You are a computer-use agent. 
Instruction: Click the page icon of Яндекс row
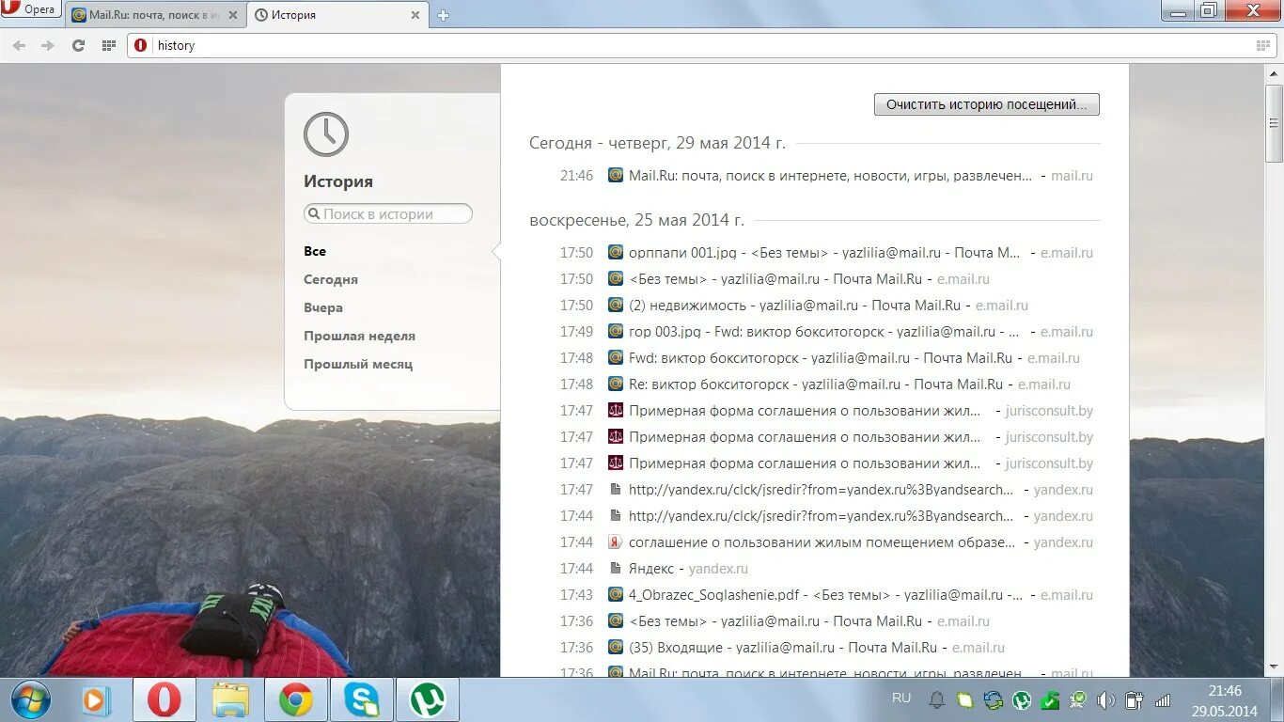[616, 568]
